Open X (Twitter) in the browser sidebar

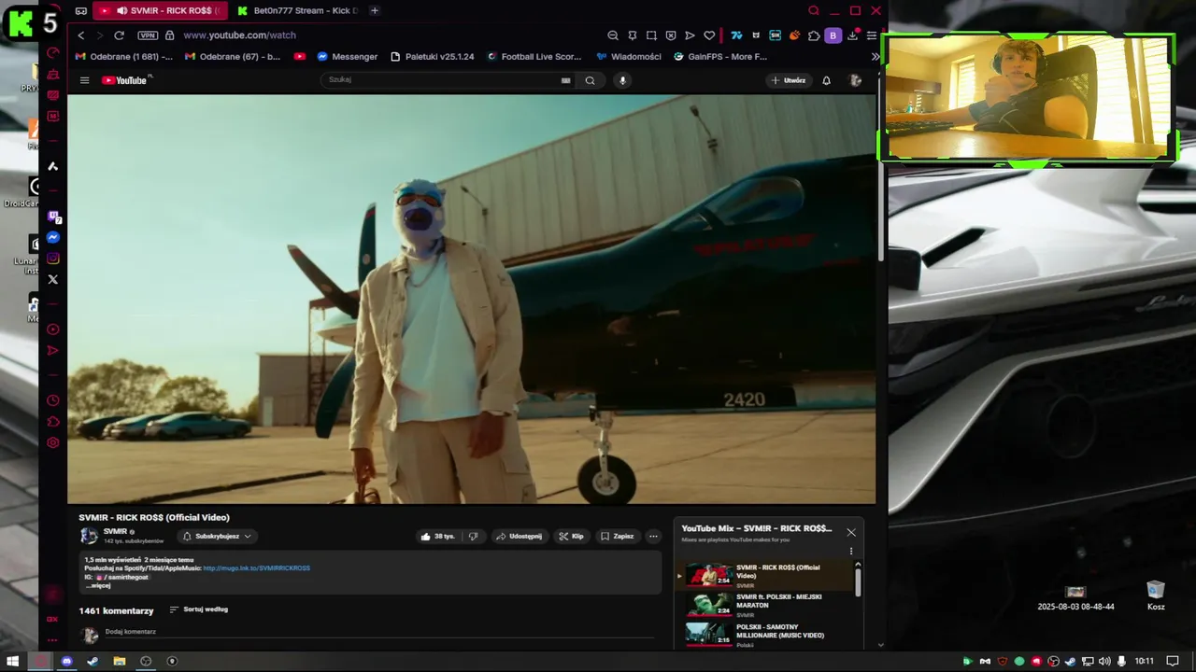[53, 279]
